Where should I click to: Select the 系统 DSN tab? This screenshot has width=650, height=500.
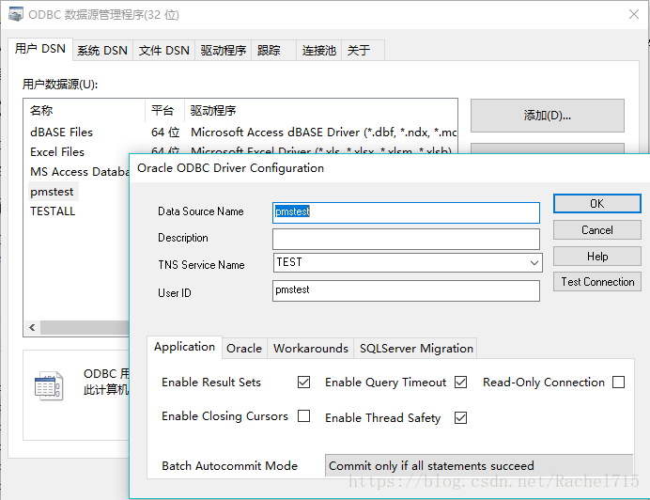[x=102, y=51]
